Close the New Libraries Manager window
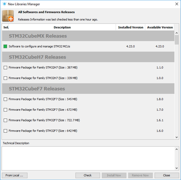Image resolution: width=181 pixels, height=180 pixels. [x=177, y=4]
